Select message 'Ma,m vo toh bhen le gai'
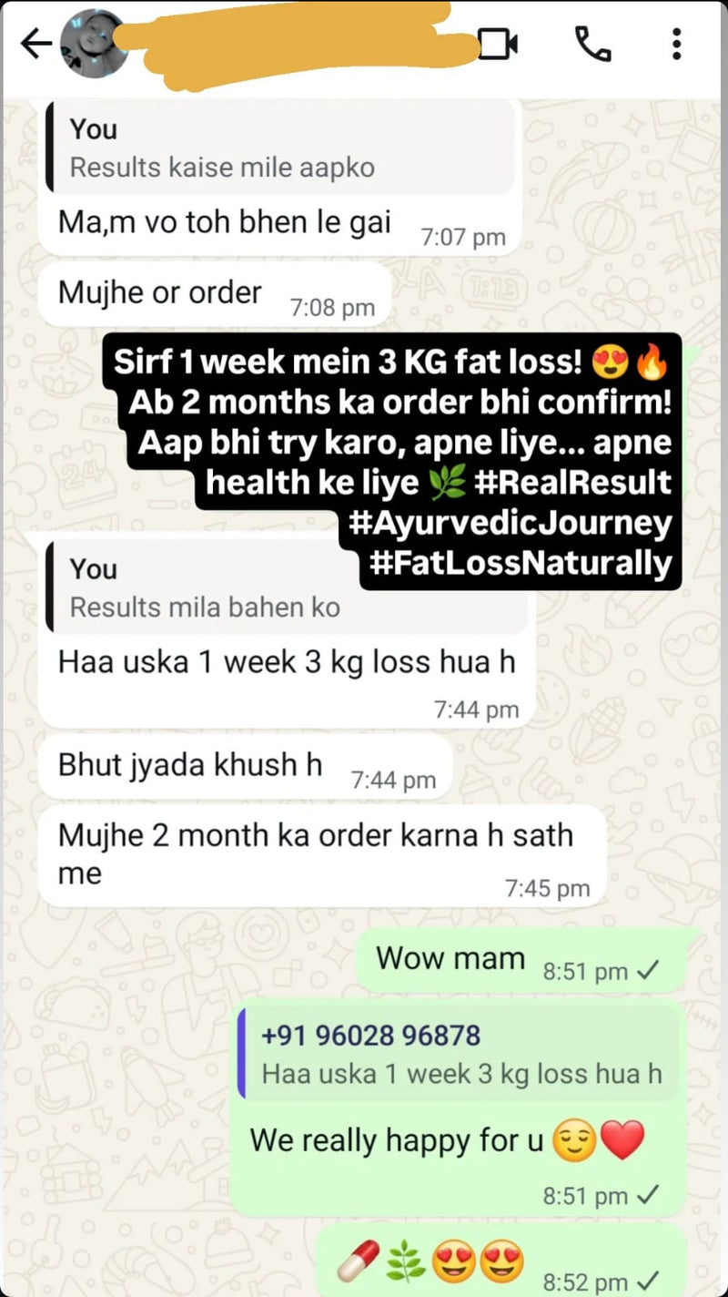Viewport: 728px width, 1297px height. tap(225, 221)
